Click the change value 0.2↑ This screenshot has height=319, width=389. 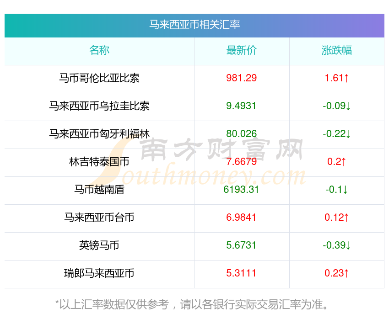click(337, 162)
